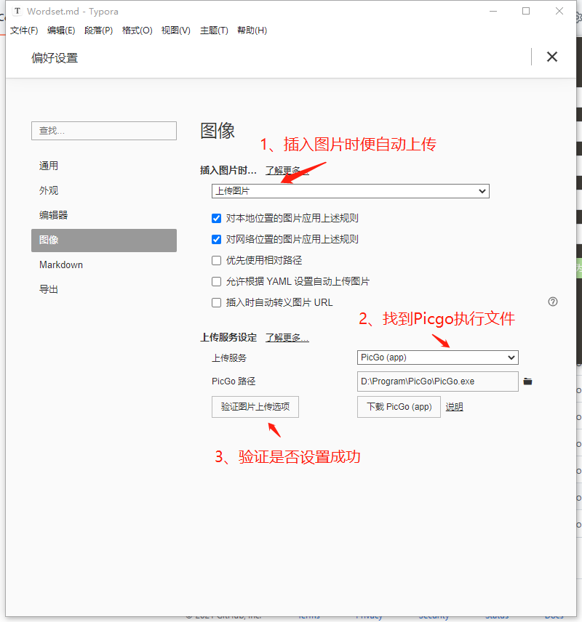Minimize the Typora window
This screenshot has width=582, height=622.
click(x=493, y=11)
